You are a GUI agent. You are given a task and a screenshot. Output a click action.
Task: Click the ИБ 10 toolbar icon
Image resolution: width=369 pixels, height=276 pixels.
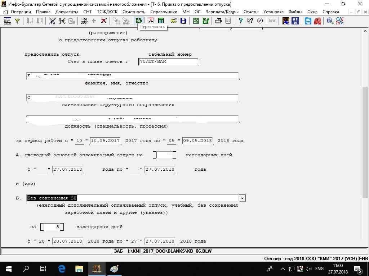click(295, 21)
